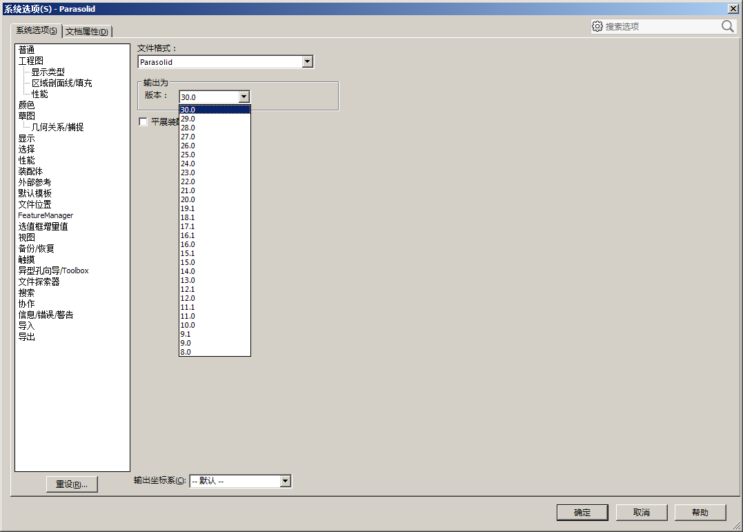Open FeatureManager options

pos(46,215)
